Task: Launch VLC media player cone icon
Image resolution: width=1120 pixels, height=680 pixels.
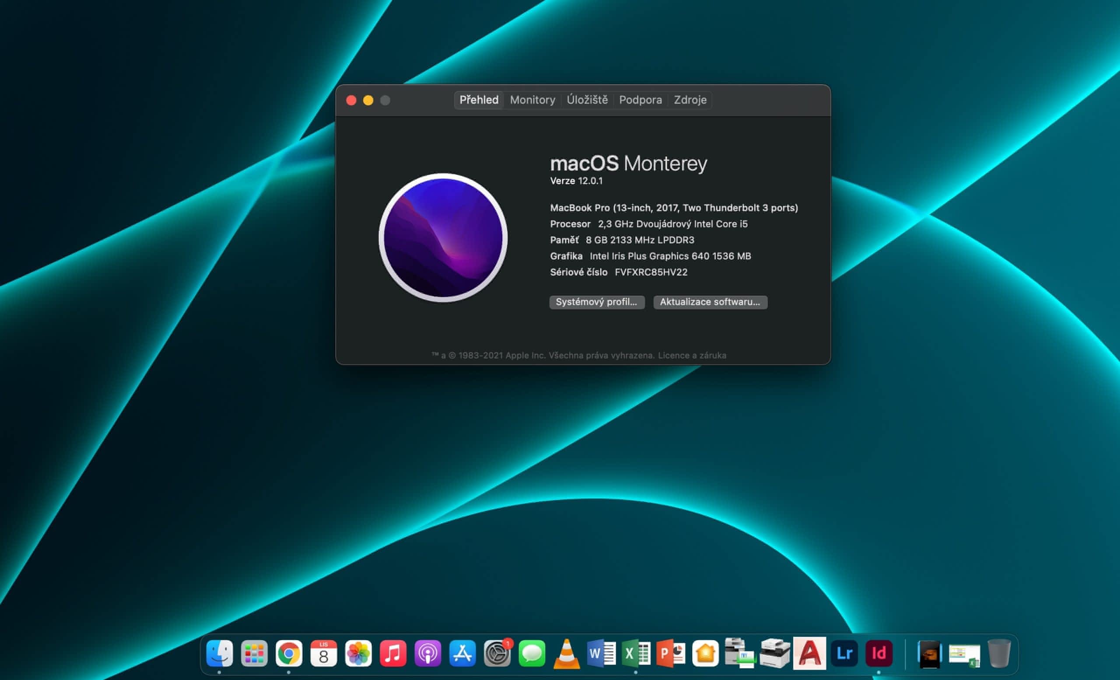Action: click(x=567, y=654)
